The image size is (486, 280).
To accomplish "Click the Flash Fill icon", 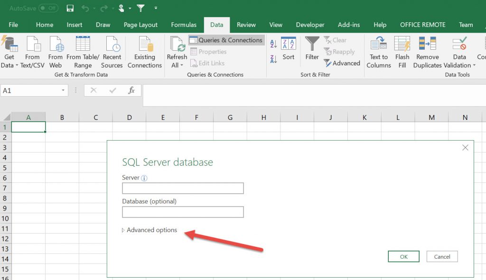I will pyautogui.click(x=402, y=44).
